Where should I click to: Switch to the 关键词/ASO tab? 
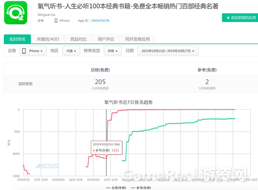click(x=48, y=39)
